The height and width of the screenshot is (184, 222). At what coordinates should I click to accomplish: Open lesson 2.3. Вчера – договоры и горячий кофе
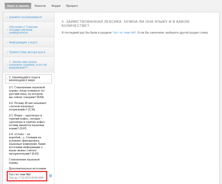(27, 122)
